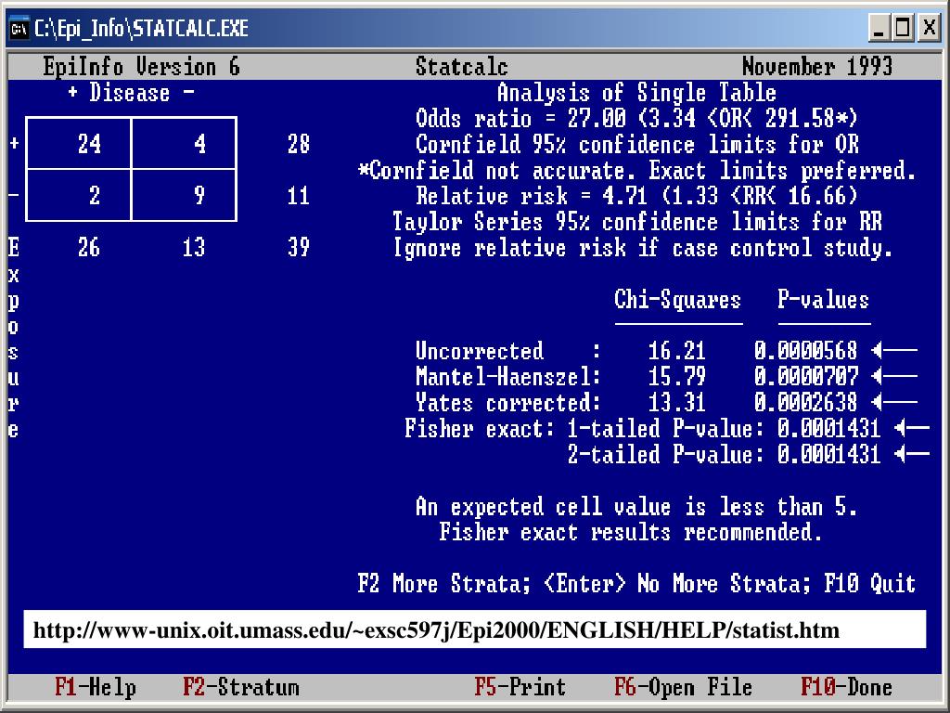The height and width of the screenshot is (713, 950).
Task: Click the Yates corrected chi-square value 13.31
Action: pyautogui.click(x=676, y=403)
